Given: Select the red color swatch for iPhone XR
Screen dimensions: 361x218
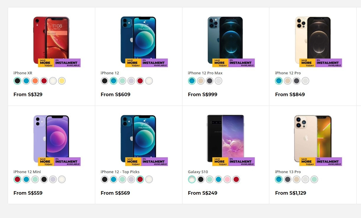Looking at the screenshot, I should (x=44, y=81).
